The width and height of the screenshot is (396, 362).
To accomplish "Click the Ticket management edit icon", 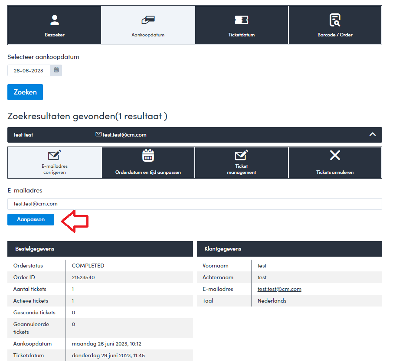I will pyautogui.click(x=242, y=155).
